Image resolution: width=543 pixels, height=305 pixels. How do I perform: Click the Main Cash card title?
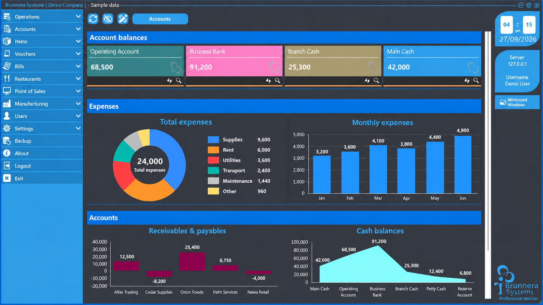tap(401, 52)
